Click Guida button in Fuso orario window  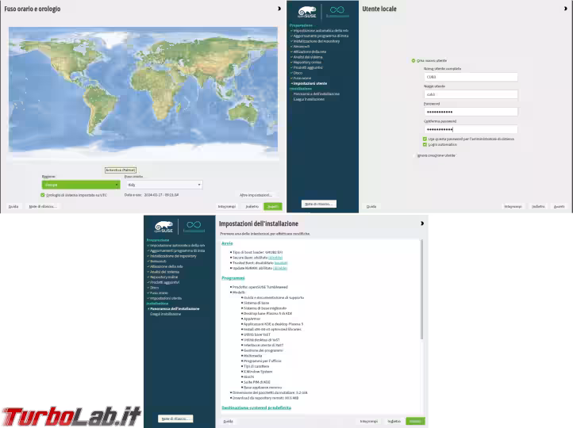point(13,207)
